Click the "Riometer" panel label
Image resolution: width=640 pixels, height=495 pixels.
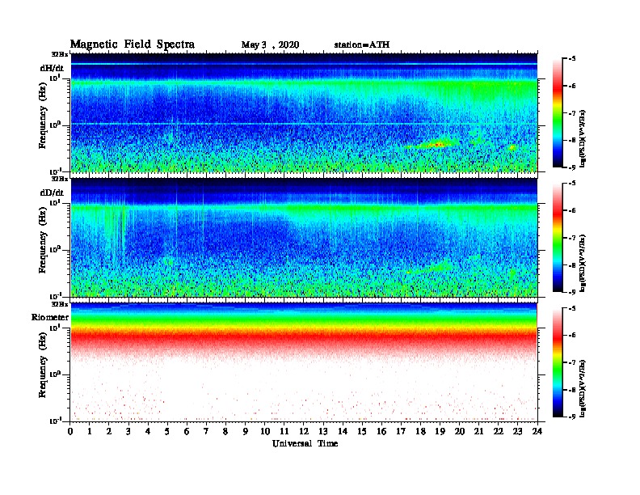point(50,317)
